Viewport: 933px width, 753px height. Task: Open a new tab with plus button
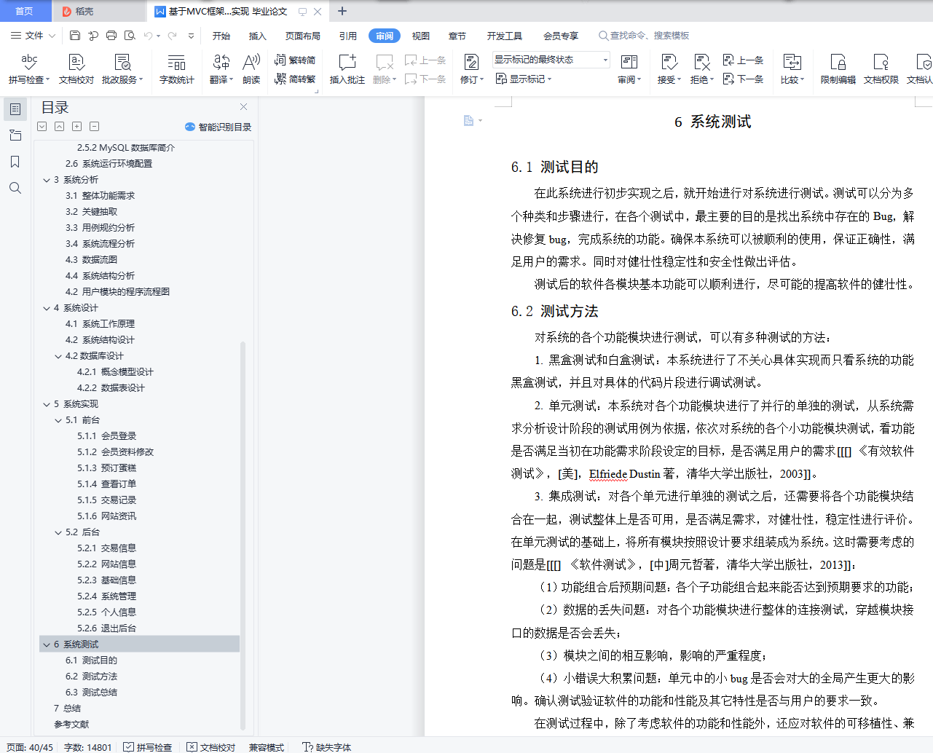[342, 11]
